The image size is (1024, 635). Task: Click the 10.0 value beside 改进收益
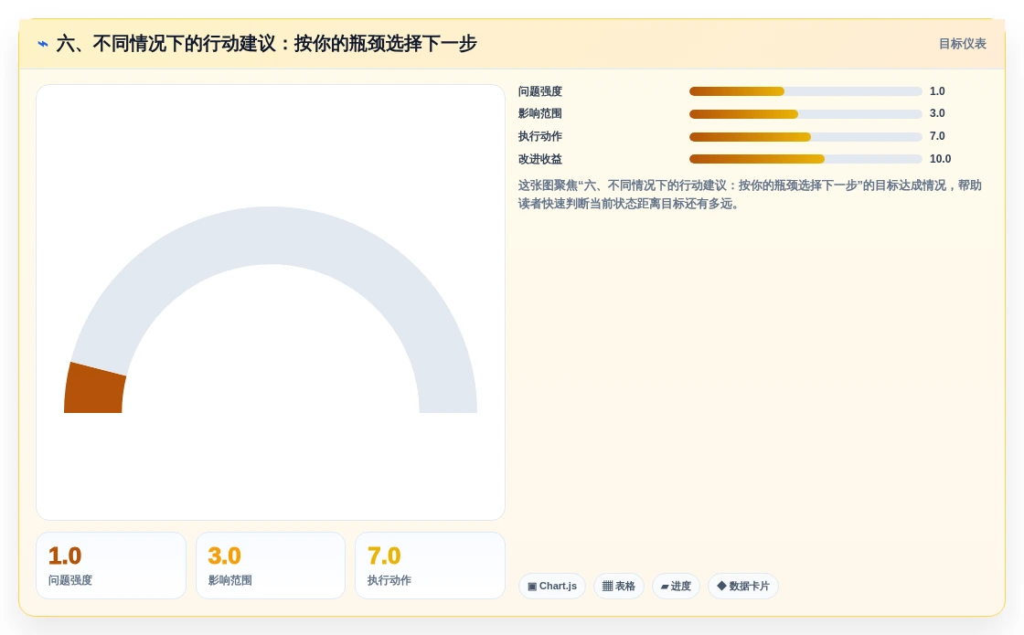(941, 159)
